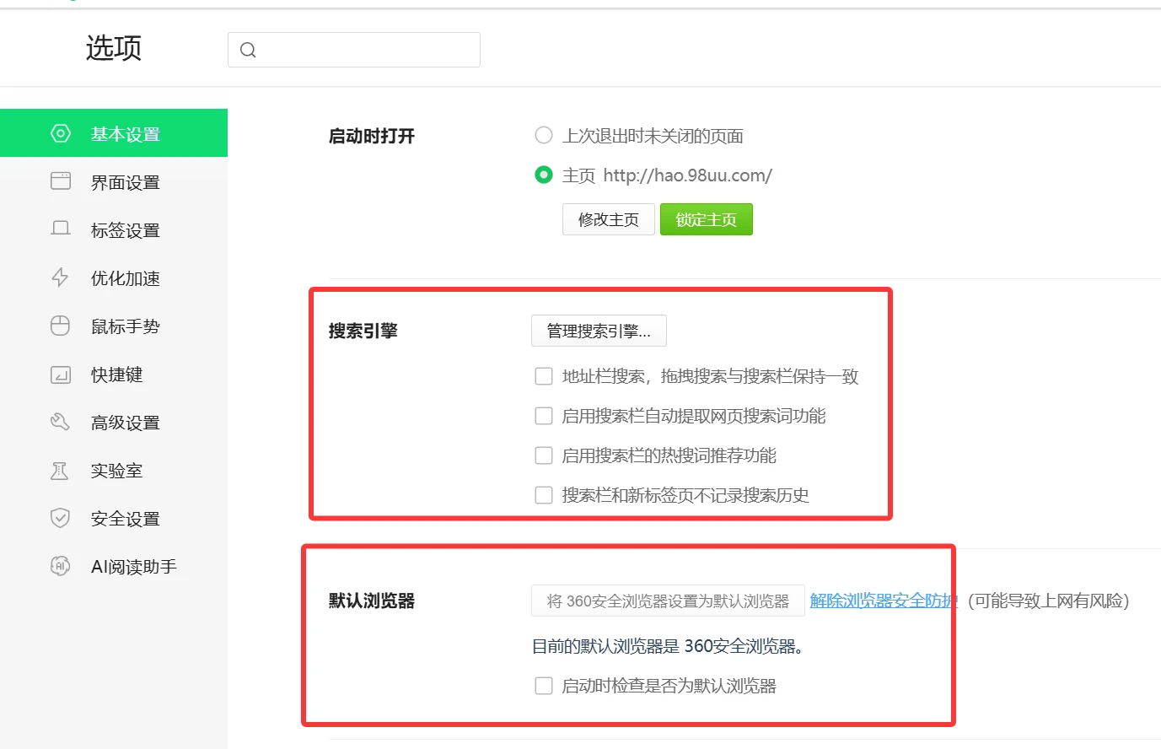Open 管理搜索引擎 dialog
Screen dimensions: 1161x749
(x=599, y=331)
